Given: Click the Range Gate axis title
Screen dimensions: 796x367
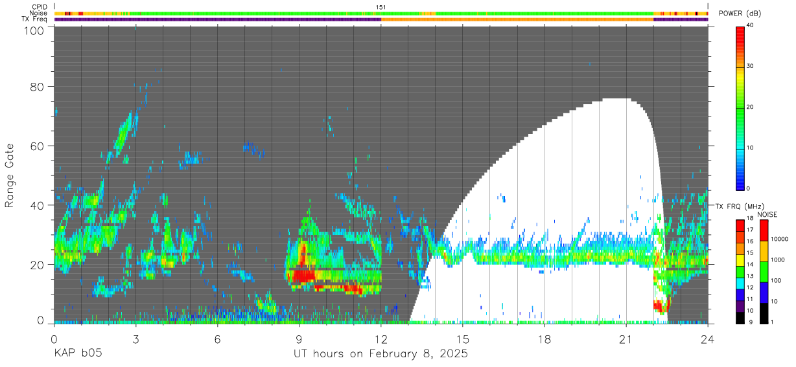Looking at the screenshot, I should click(x=10, y=175).
